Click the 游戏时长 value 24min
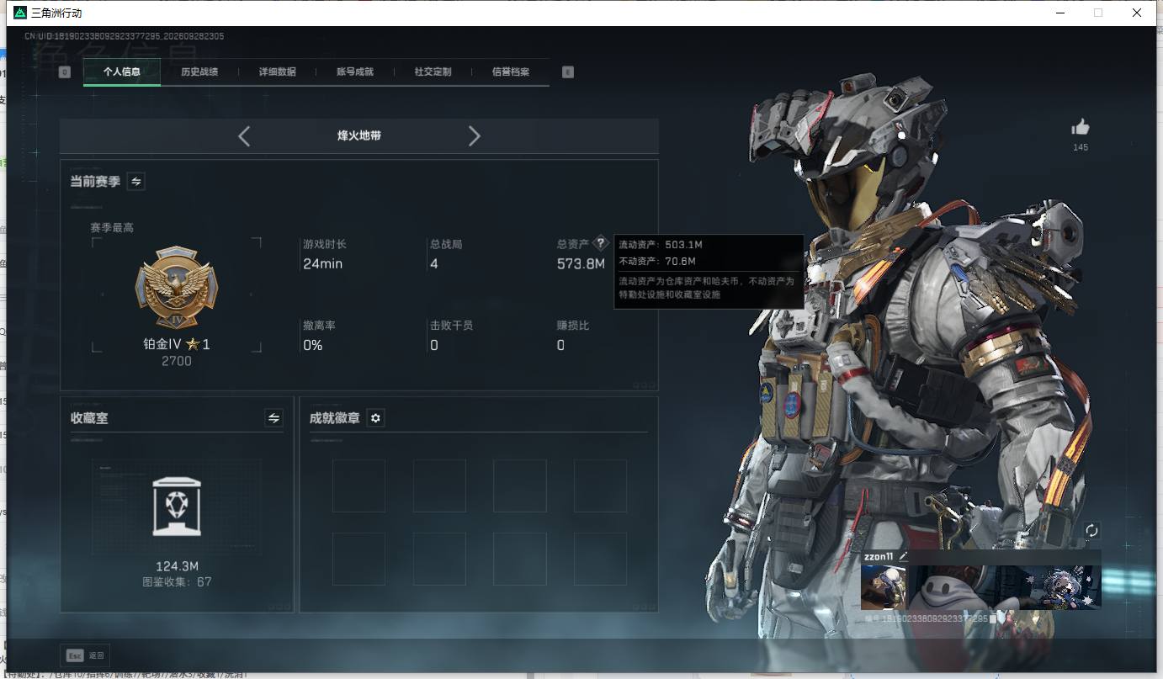The image size is (1163, 679). (x=322, y=263)
